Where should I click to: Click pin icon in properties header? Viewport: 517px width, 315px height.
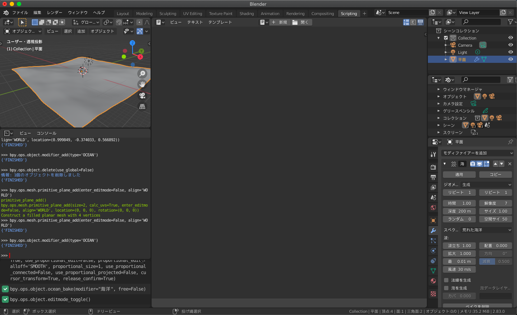coord(510,142)
